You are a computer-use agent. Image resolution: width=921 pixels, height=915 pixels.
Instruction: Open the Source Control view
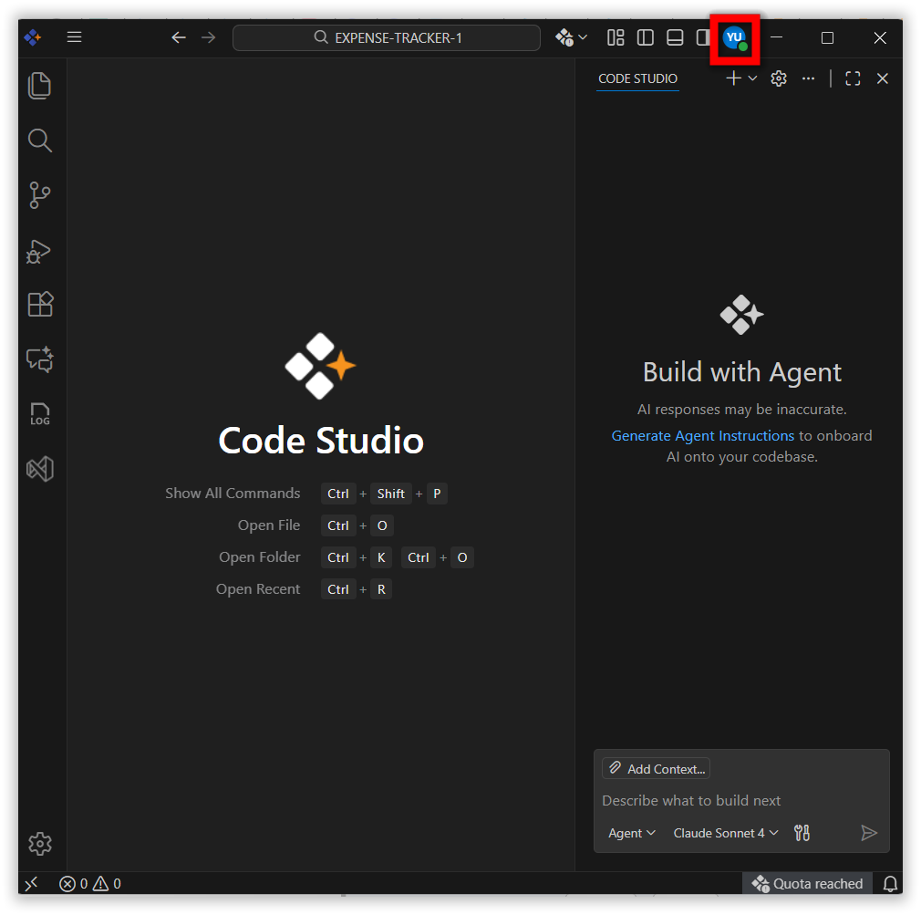39,195
